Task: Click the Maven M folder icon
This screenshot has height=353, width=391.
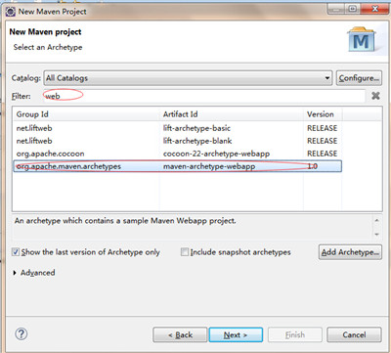Action: pos(362,40)
